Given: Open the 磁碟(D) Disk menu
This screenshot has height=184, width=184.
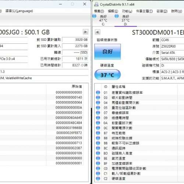Looking at the screenshot, I should (162, 11).
